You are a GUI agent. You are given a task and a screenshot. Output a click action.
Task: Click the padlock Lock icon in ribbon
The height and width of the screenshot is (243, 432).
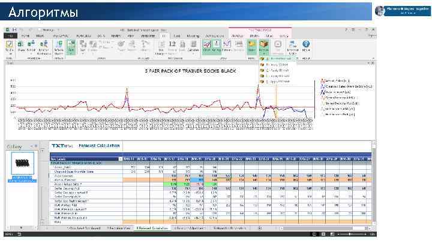[x=182, y=44]
